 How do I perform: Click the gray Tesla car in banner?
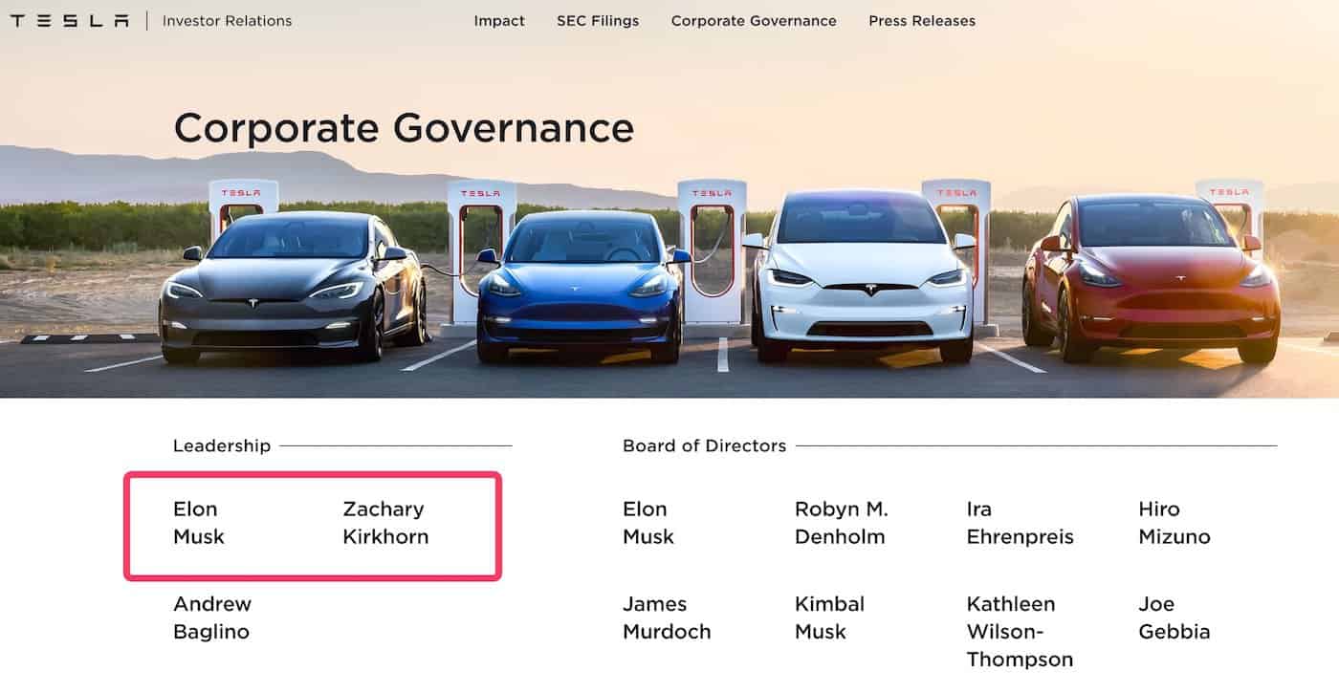point(293,287)
